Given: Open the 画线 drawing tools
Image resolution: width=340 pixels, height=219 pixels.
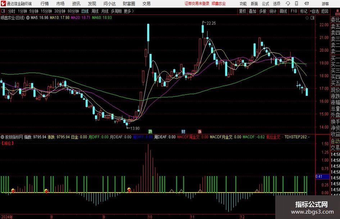Looking at the screenshot, I should pyautogui.click(x=283, y=11).
